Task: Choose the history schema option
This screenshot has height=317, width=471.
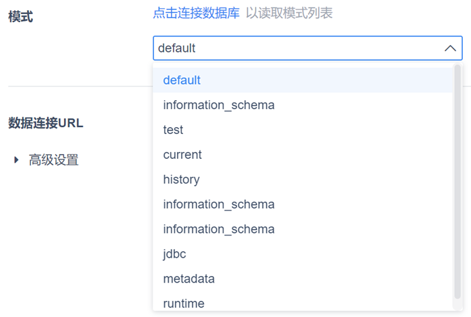Action: (x=181, y=180)
